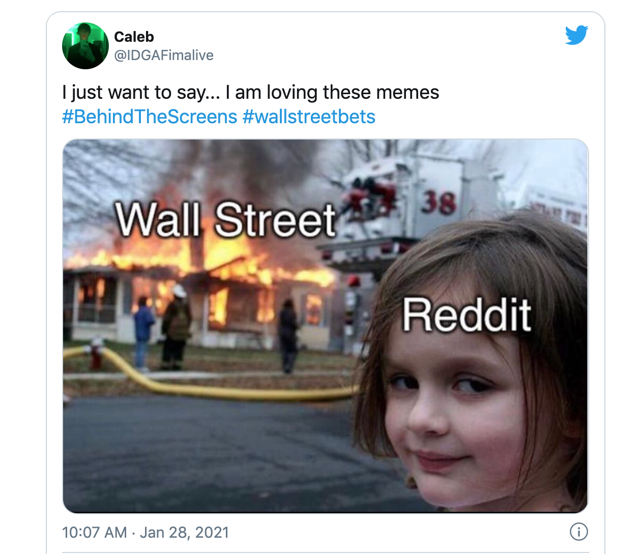This screenshot has width=639, height=554.
Task: Click the #BehindTheScreens hashtag
Action: [150, 117]
